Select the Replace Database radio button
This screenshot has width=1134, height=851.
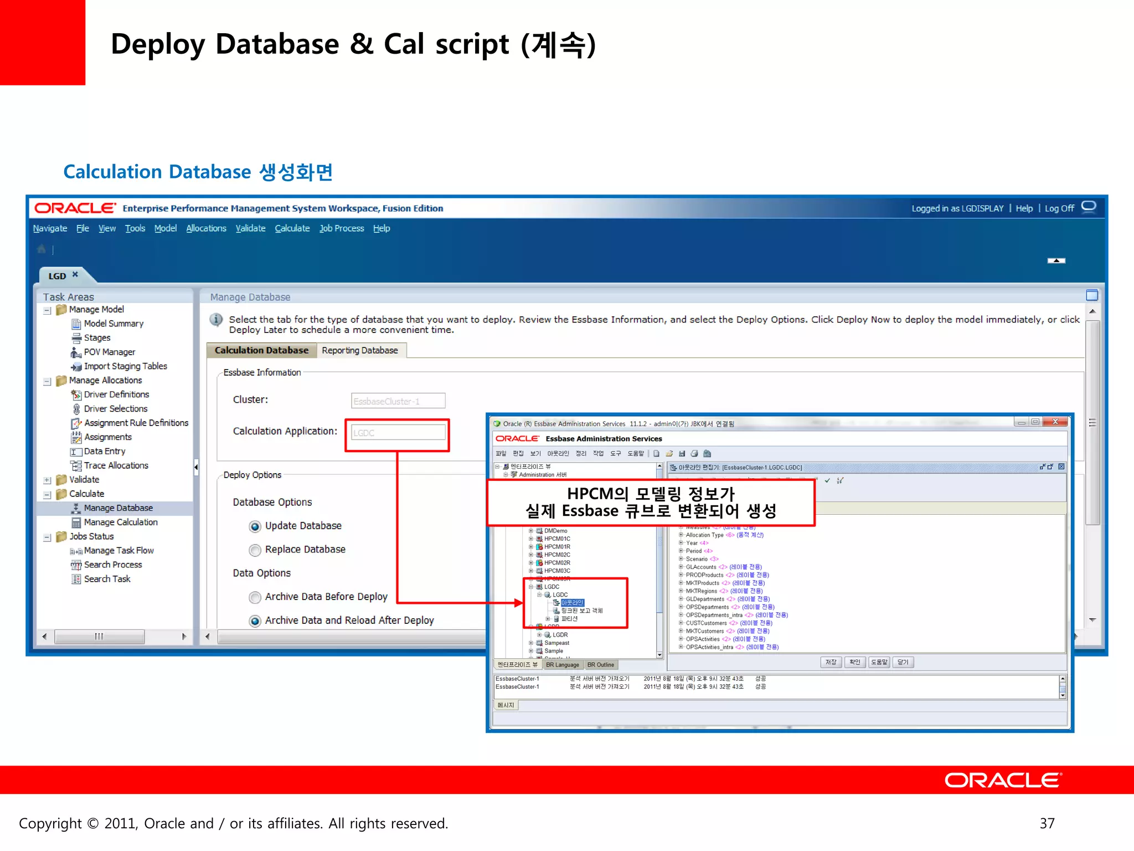click(255, 550)
